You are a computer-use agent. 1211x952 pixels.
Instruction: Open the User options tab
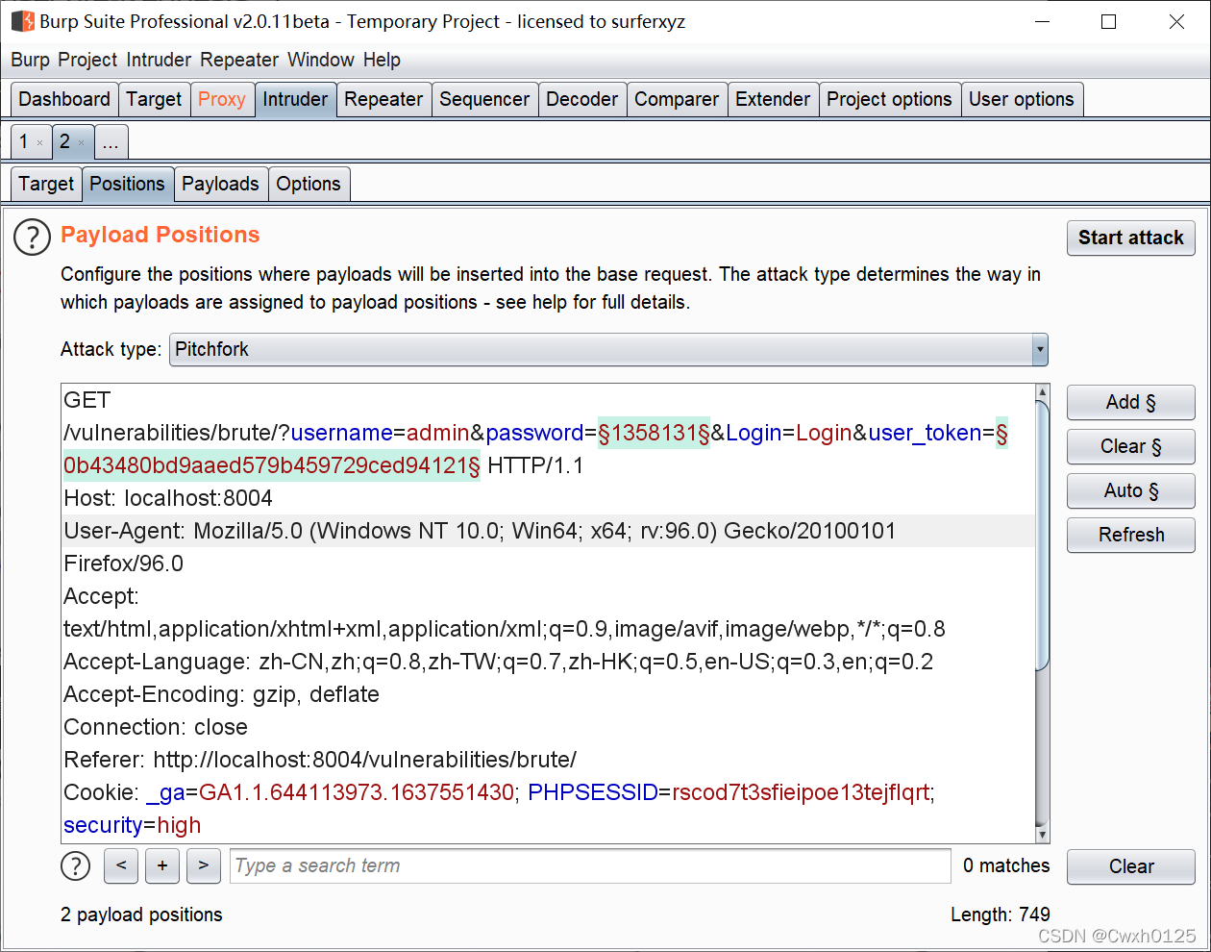click(1022, 99)
